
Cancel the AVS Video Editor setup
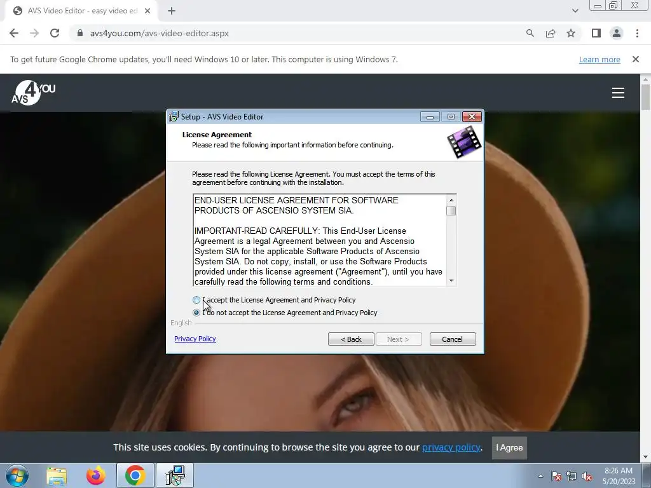tap(453, 339)
